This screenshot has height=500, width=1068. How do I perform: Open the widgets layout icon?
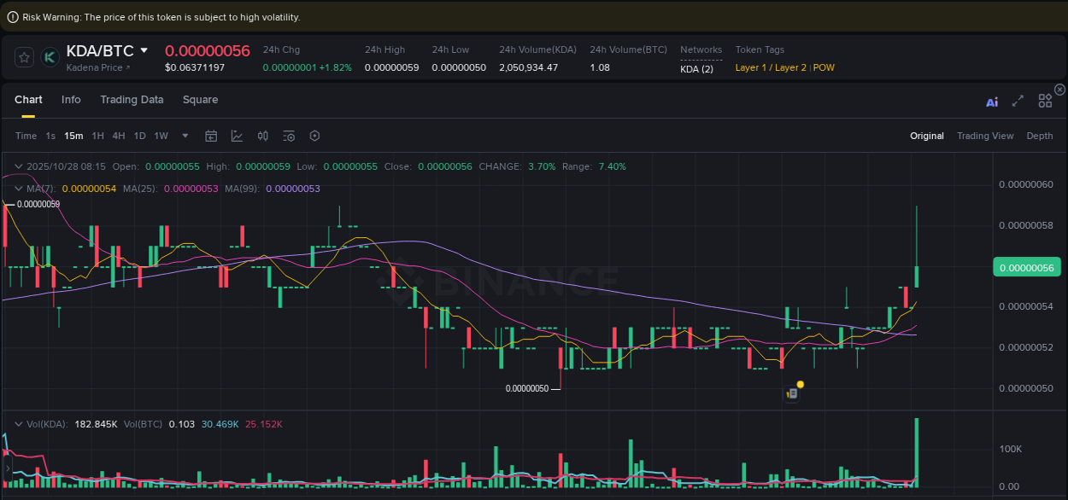coord(1045,100)
